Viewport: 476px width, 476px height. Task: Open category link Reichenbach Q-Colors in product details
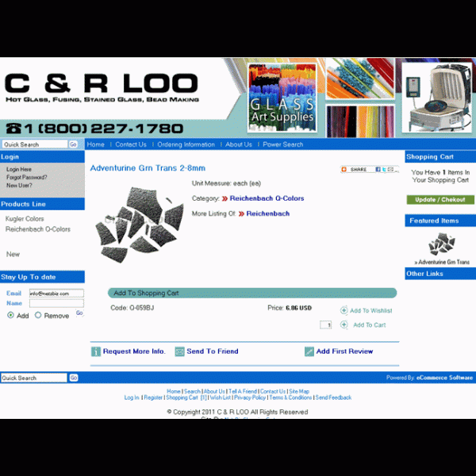(x=267, y=198)
